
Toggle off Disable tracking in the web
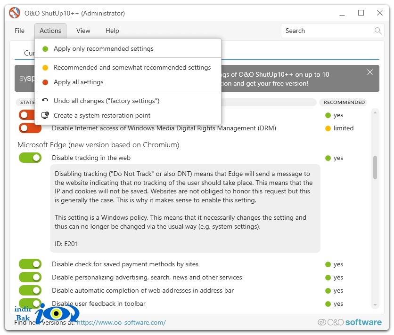tap(30, 158)
